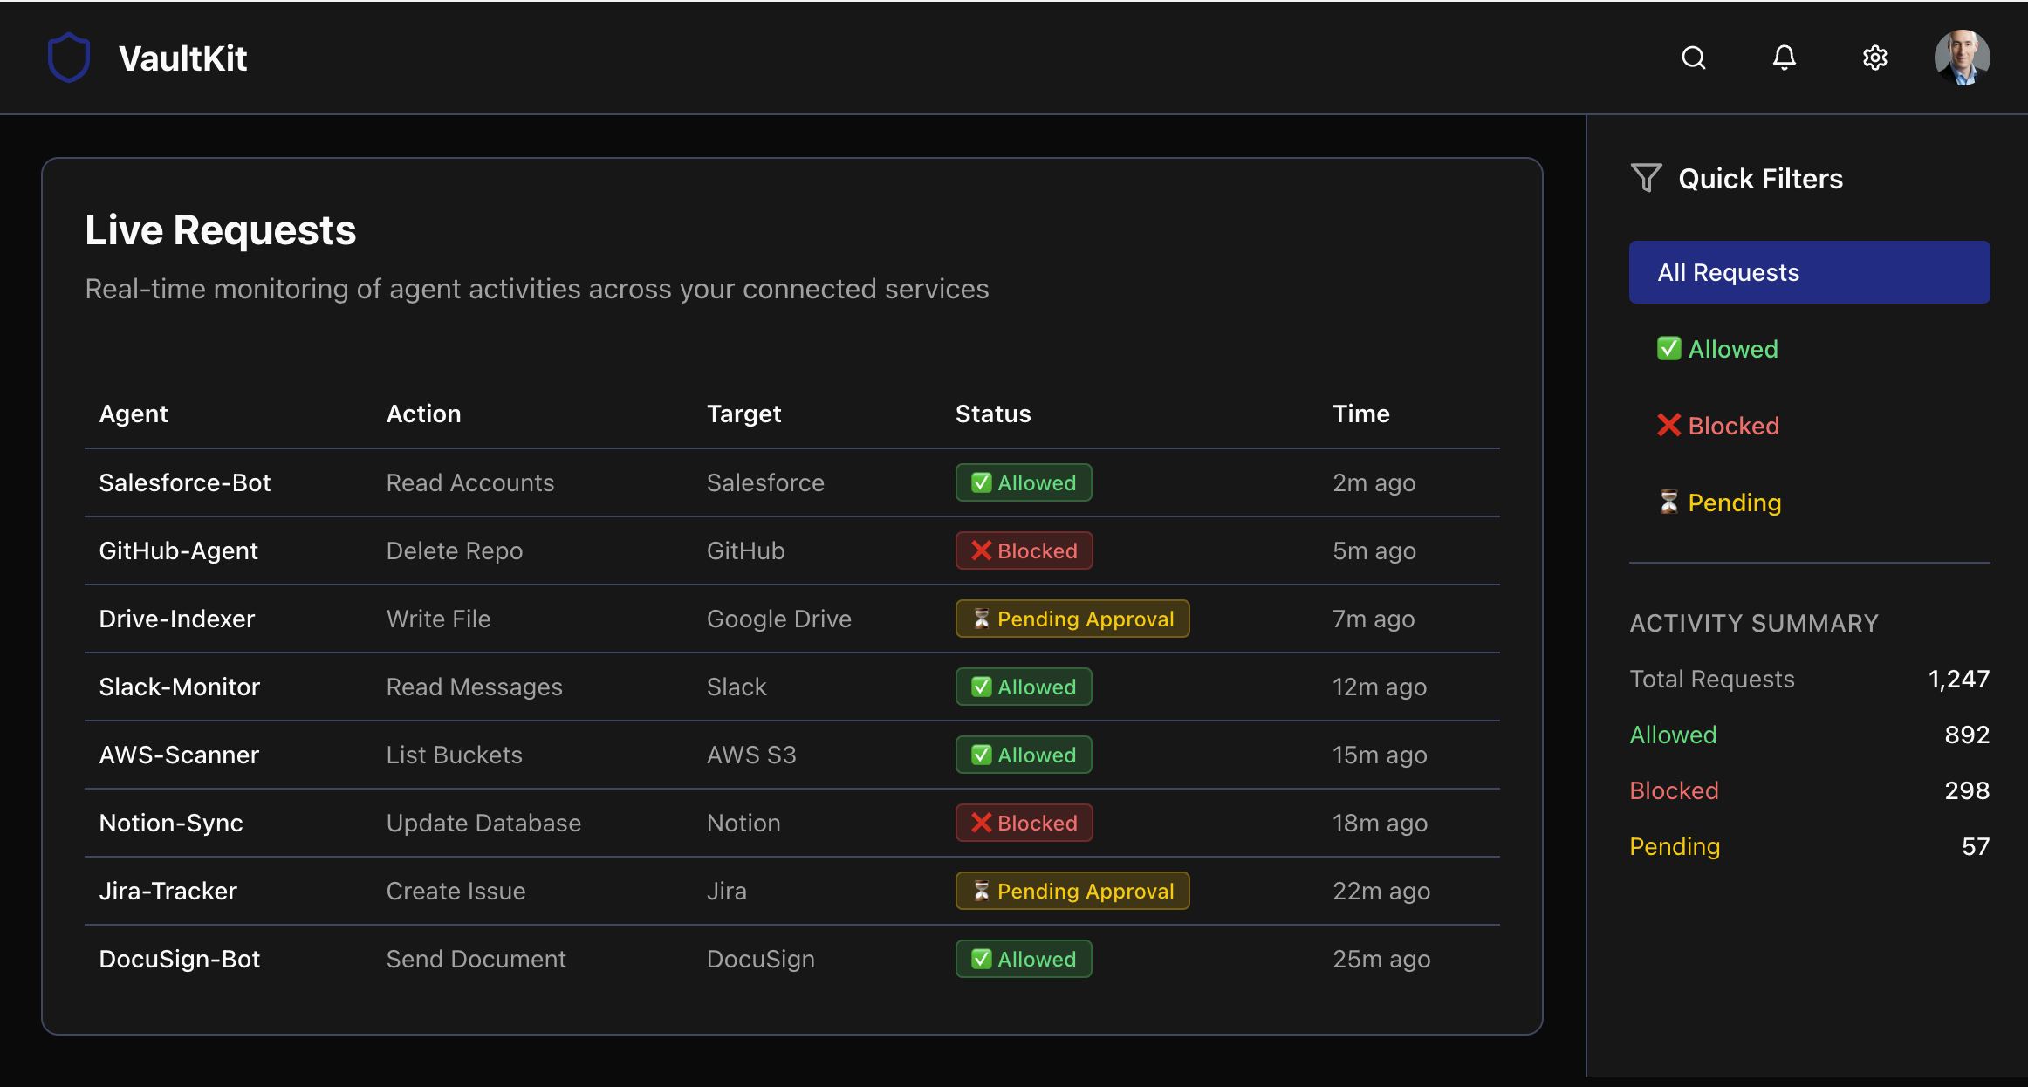Screen dimensions: 2028x1087
Task: Click Allowed badge for Slack-Monitor
Action: tap(1024, 687)
